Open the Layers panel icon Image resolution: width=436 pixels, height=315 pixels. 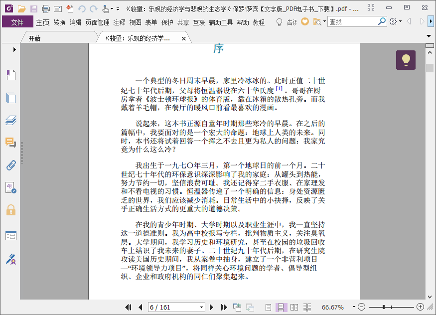click(11, 120)
